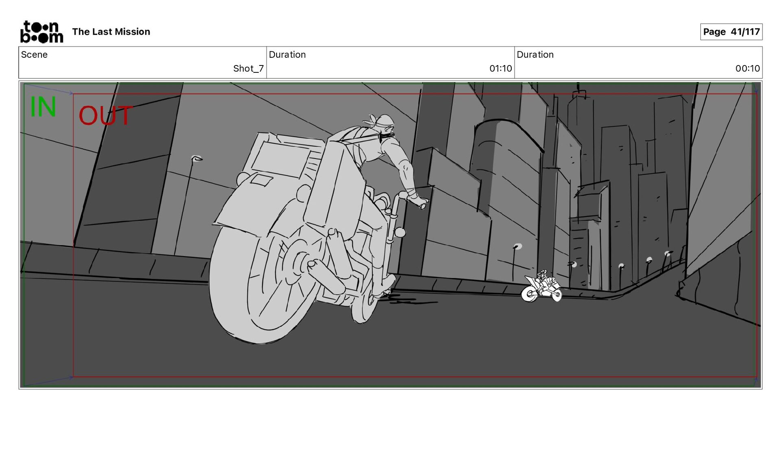781x474 pixels.
Task: Click the scene name 'Shot_7'
Action: (x=248, y=68)
